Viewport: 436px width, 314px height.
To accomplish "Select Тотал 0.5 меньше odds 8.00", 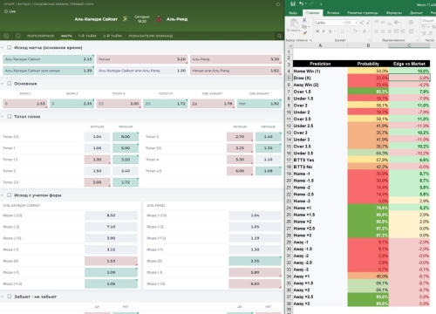I will pos(126,137).
